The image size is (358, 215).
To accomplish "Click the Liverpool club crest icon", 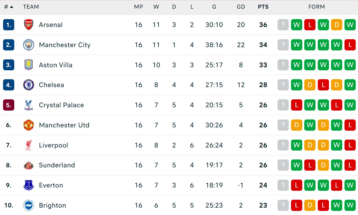I will (x=29, y=145).
